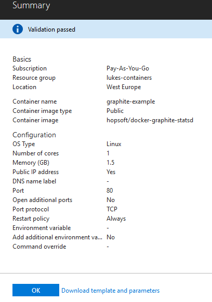
Task: Select the Always restart policy value
Action: 116,219
